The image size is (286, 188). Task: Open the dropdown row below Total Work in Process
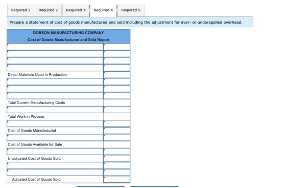55,123
